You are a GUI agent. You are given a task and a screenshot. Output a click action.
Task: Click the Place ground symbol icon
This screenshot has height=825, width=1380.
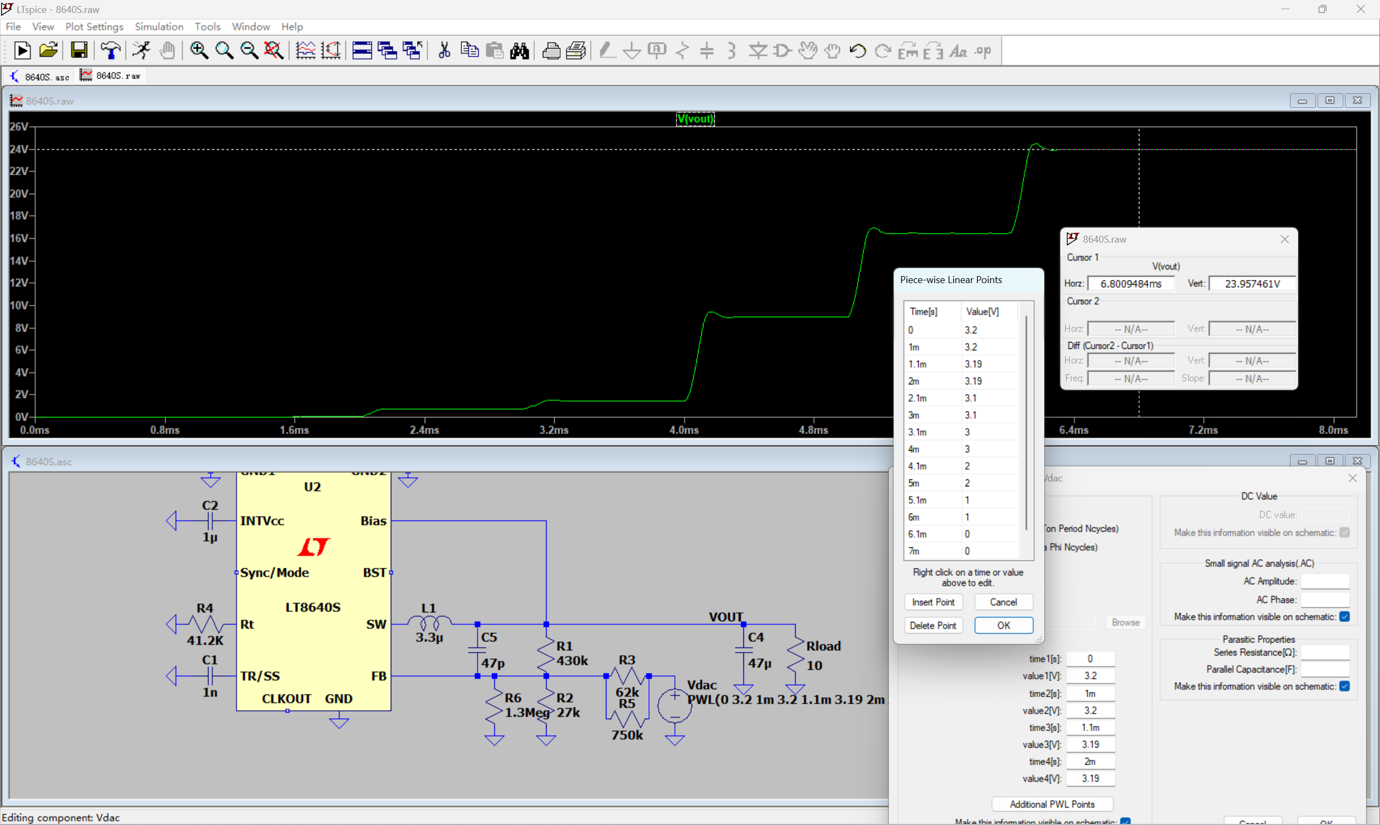click(x=632, y=51)
